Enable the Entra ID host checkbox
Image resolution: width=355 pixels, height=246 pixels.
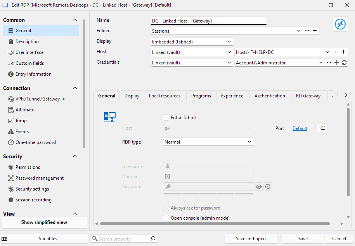167,117
